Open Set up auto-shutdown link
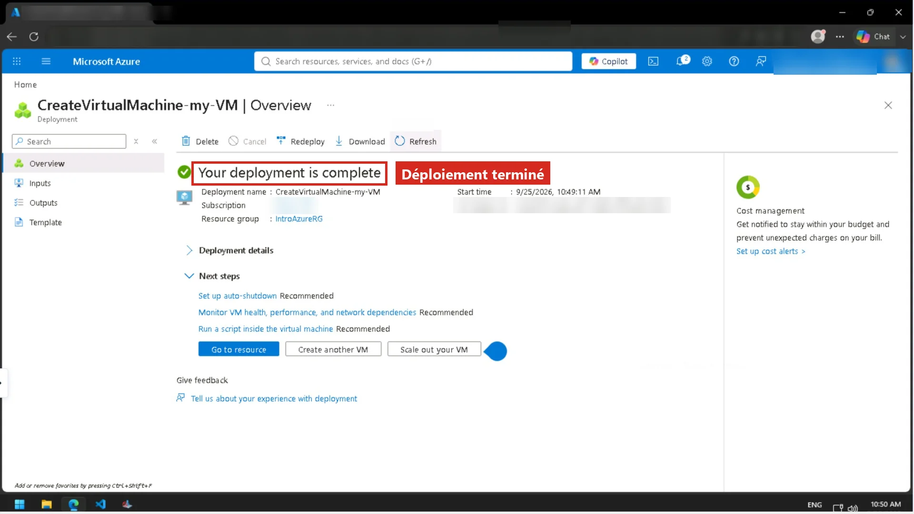 tap(238, 296)
